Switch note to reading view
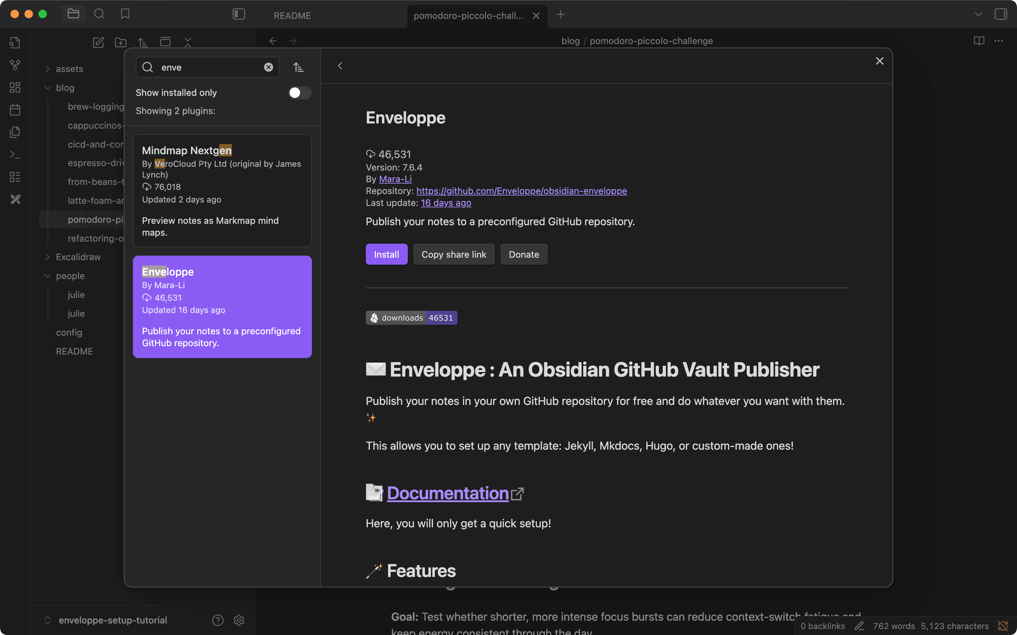This screenshot has height=635, width=1017. (x=979, y=41)
